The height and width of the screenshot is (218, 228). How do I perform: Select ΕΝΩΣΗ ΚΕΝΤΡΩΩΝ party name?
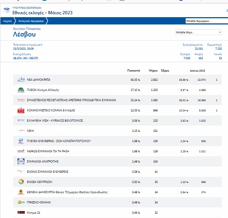point(39,182)
